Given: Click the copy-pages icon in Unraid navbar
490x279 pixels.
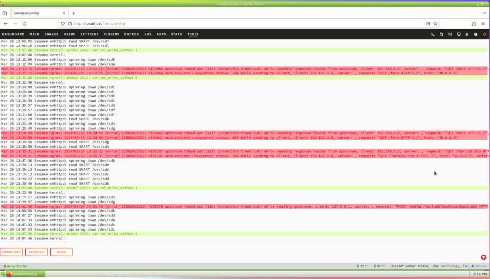Looking at the screenshot, I should [441, 34].
